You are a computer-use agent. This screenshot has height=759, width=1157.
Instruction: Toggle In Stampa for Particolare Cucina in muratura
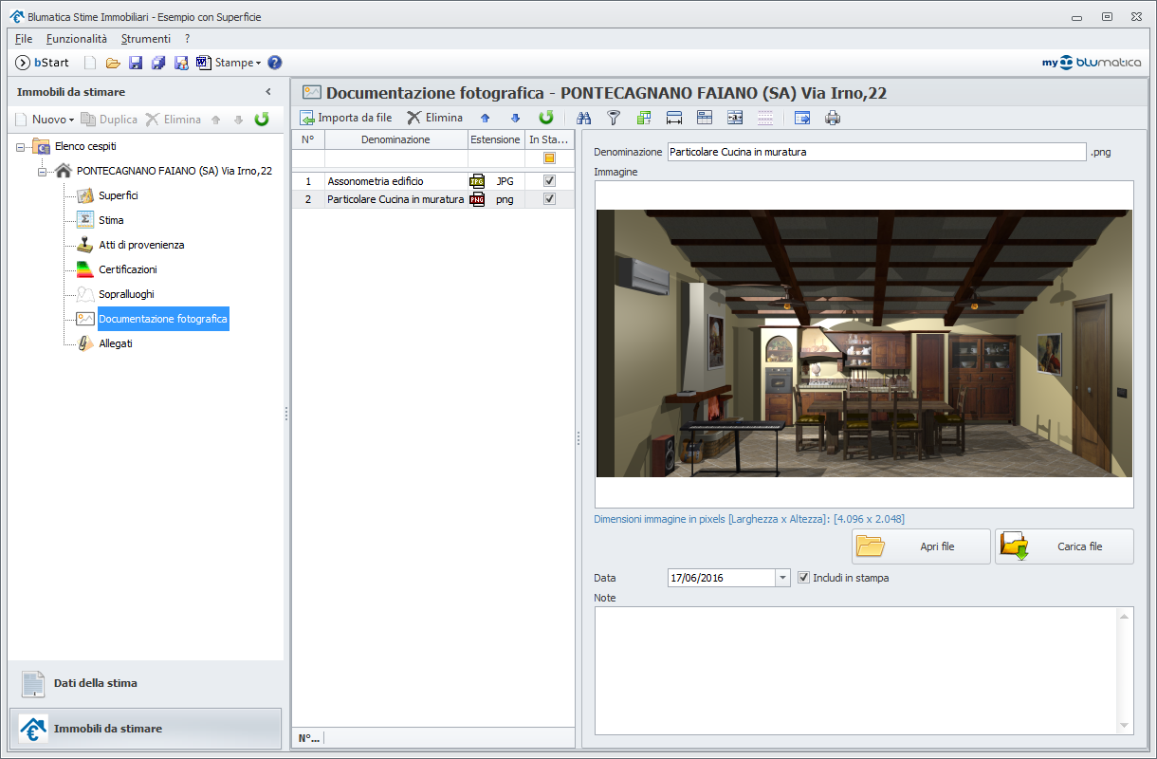[x=549, y=199]
